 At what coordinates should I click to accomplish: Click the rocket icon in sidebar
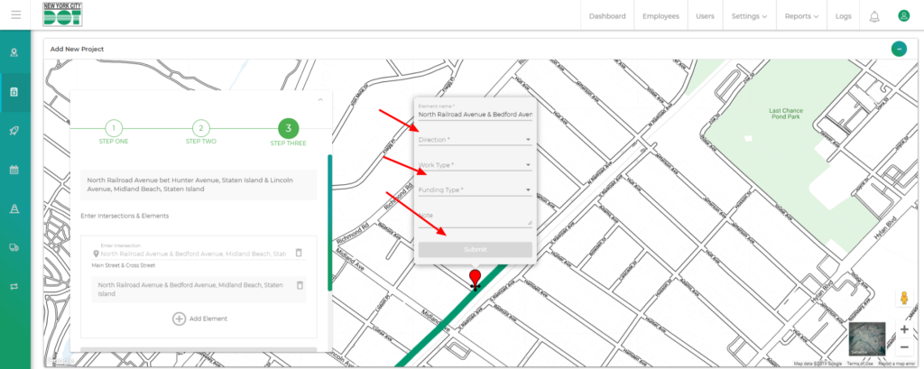coord(14,131)
